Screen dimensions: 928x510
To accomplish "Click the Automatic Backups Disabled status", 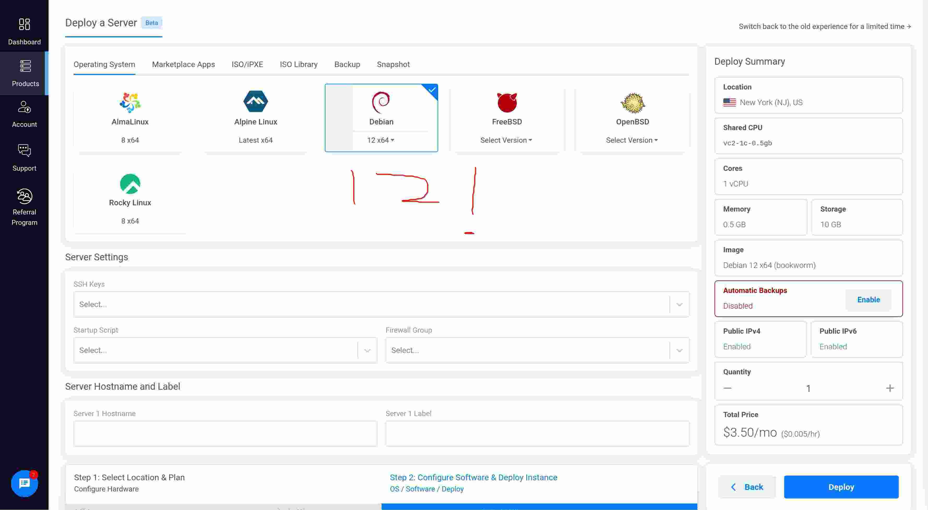I will pos(738,306).
